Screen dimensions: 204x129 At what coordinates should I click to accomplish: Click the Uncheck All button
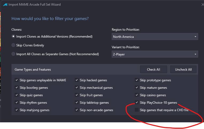pyautogui.click(x=183, y=69)
